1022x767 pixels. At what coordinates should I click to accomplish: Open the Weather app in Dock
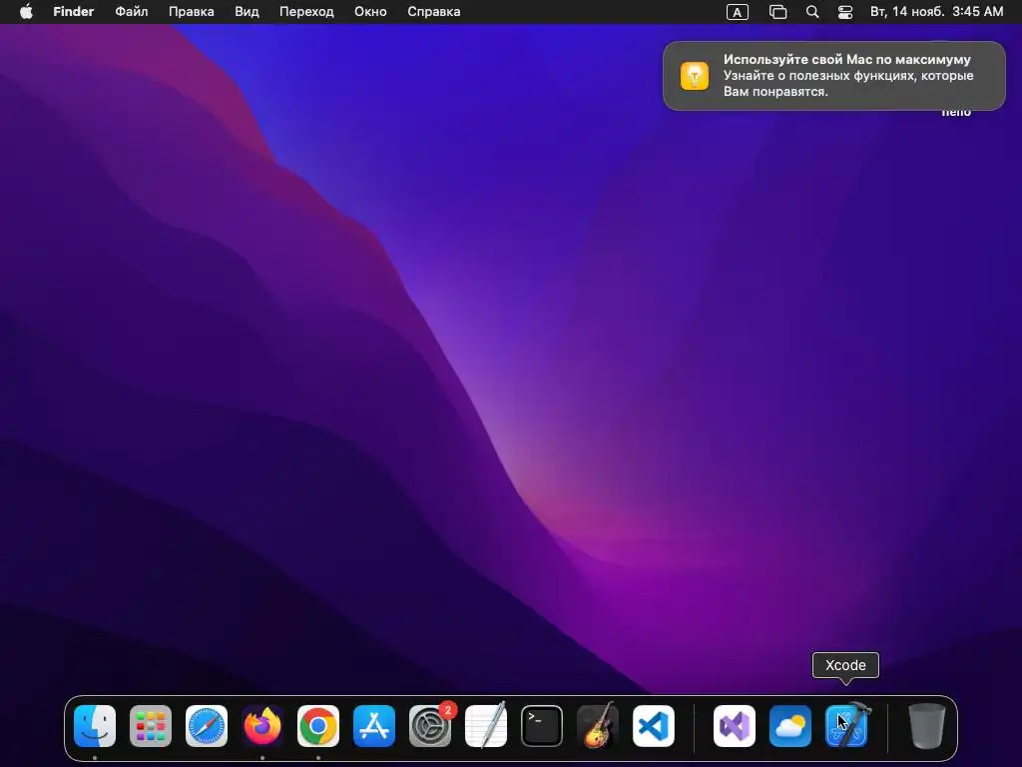tap(790, 726)
